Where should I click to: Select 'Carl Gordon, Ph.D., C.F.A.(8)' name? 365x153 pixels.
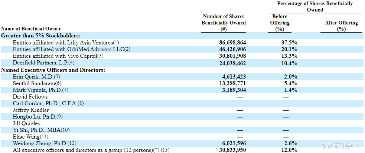pos(48,103)
